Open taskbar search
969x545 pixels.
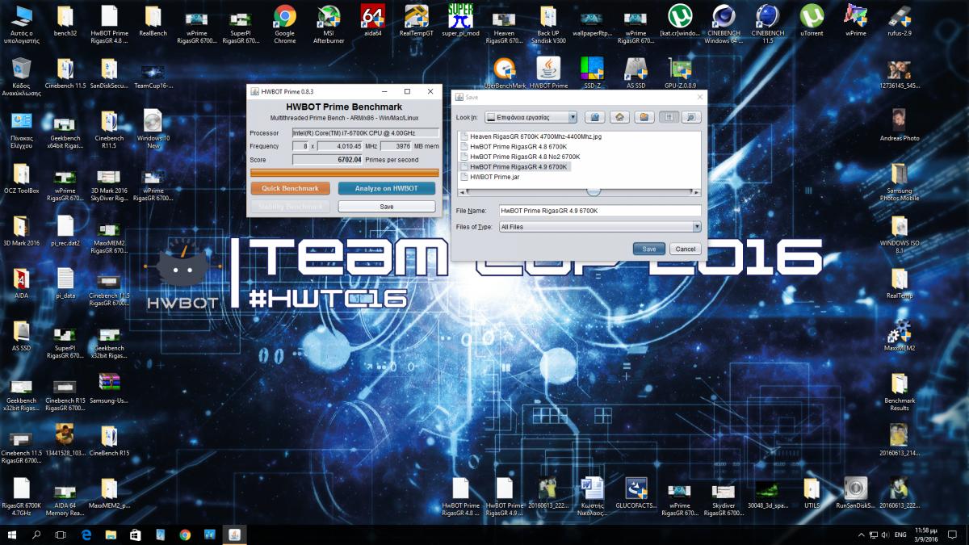(x=36, y=535)
